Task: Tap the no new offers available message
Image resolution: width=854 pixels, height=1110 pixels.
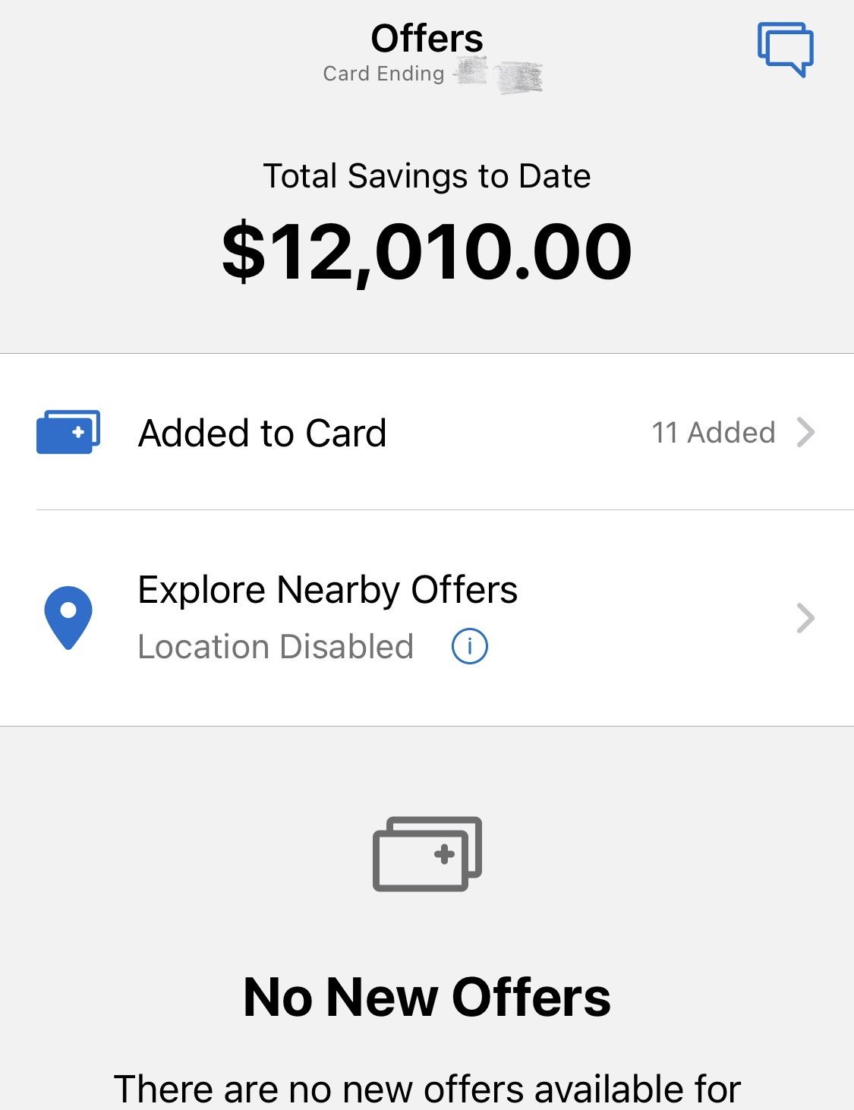Action: [427, 1090]
